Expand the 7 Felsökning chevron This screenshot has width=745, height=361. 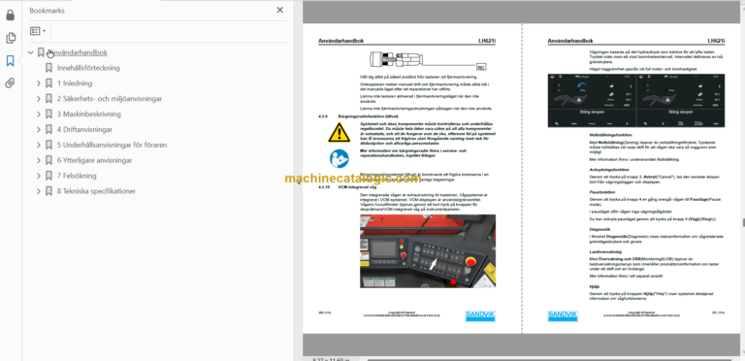click(39, 176)
